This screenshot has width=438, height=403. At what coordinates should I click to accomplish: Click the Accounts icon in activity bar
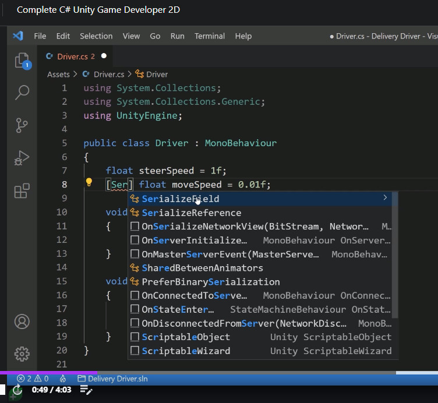click(x=22, y=321)
